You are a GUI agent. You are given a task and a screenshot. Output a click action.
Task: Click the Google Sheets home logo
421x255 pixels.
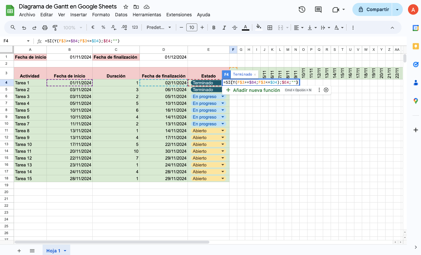[10, 10]
